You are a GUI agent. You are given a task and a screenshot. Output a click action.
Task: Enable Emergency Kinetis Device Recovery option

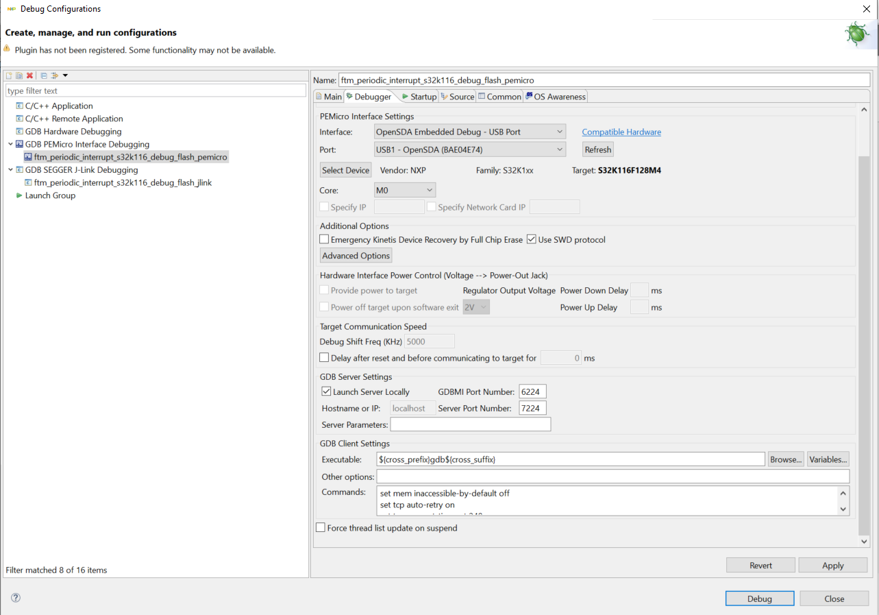323,239
